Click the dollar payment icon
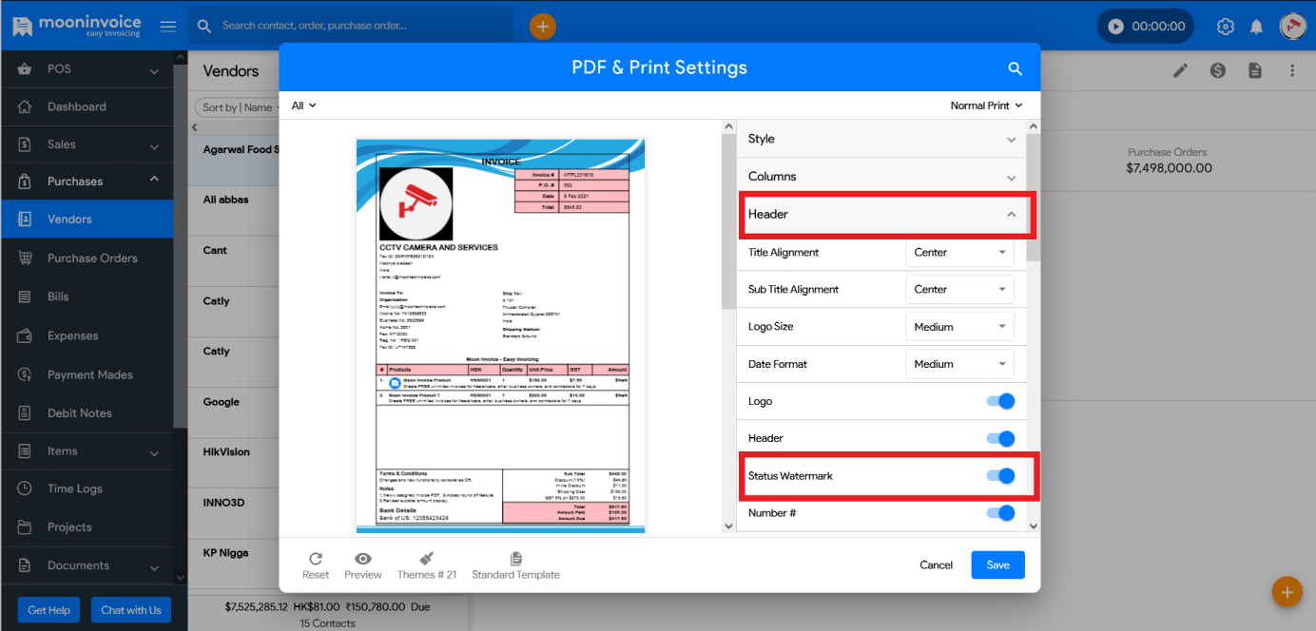Screen dimensions: 1316x631 point(1217,70)
